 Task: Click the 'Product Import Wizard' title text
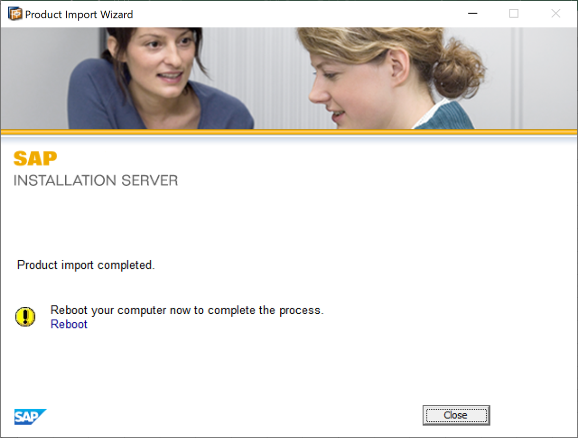click(79, 14)
